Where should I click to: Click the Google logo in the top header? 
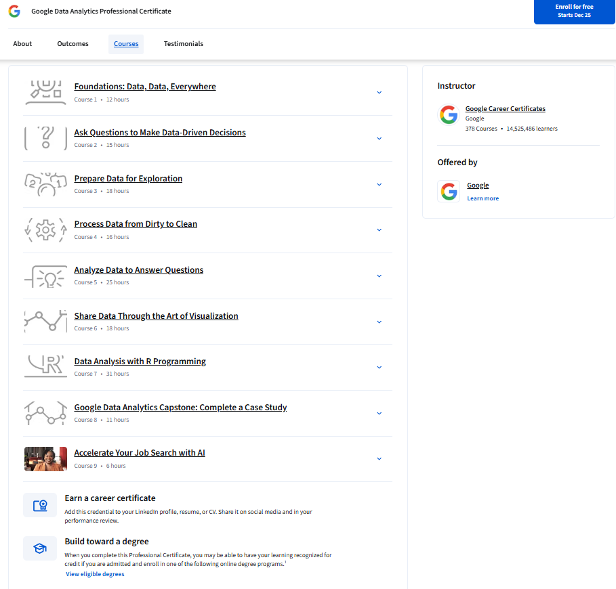[14, 12]
